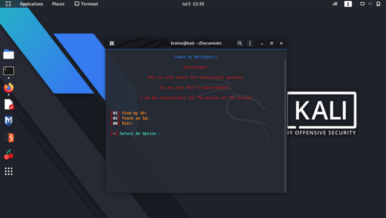Click the '[01] Find my IP:' option line
The image size is (386, 218).
tap(128, 113)
